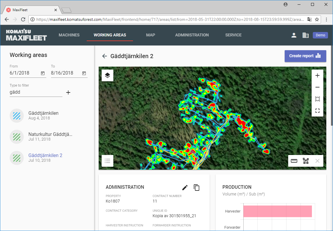Open the Chrome profile account icon
Viewport: 333px width, 231px height.
click(286, 4)
